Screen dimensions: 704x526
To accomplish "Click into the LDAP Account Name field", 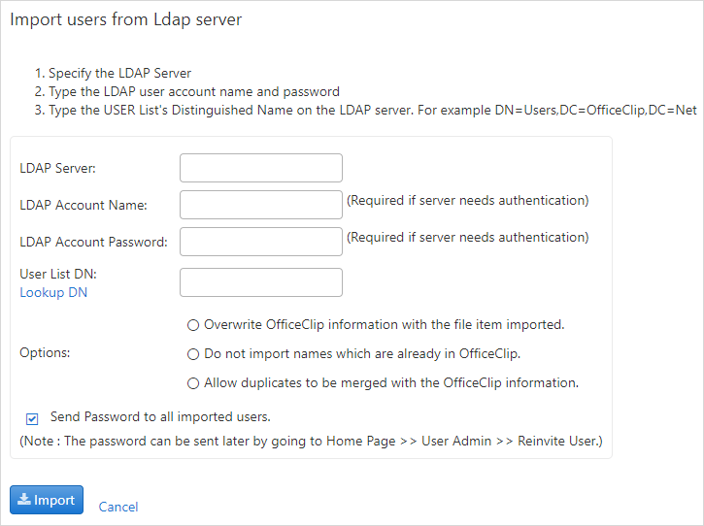I will (261, 205).
